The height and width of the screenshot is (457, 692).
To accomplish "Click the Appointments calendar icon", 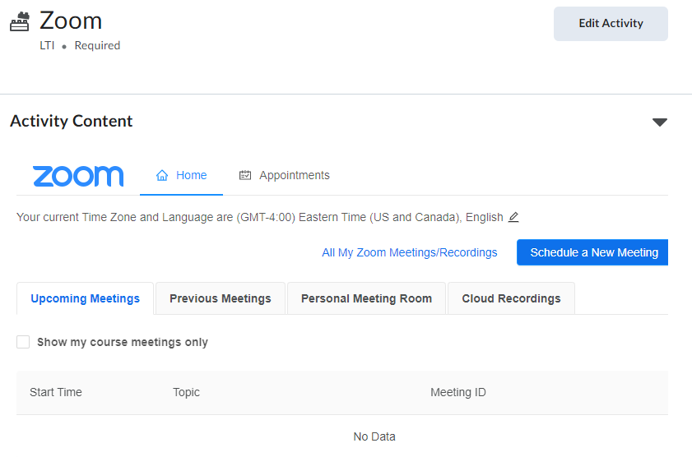I will point(245,175).
